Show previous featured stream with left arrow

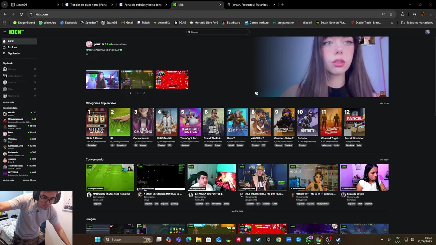(130, 93)
